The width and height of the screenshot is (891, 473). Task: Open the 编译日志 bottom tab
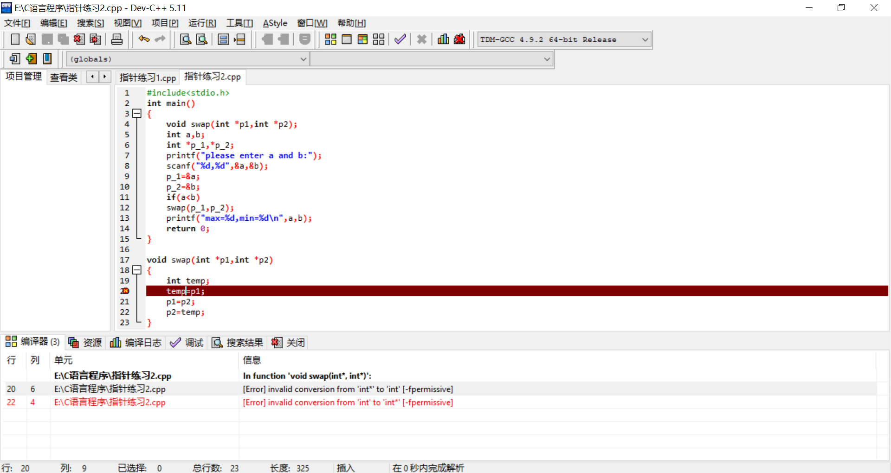[136, 342]
